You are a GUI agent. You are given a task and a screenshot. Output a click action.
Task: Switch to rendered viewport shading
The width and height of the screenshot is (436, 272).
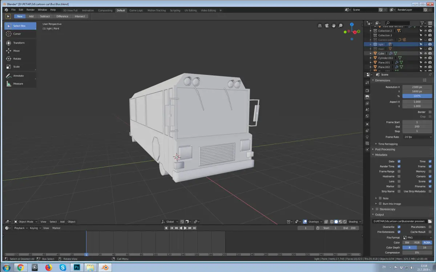click(345, 222)
